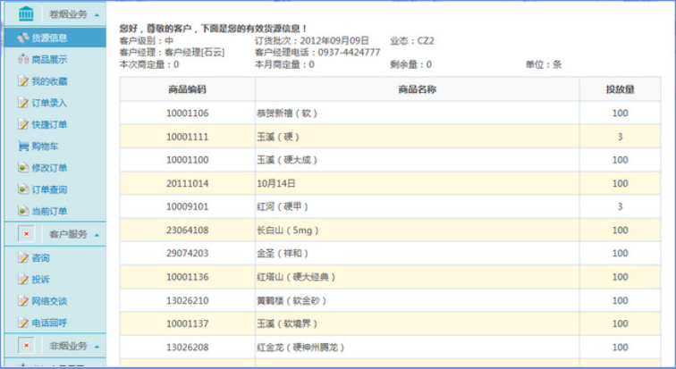The height and width of the screenshot is (369, 676).
Task: Open 当前订单 link
Action: (49, 211)
